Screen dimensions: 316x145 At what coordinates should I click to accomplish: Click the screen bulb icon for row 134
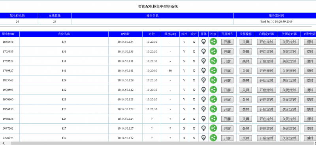[x=203, y=41]
